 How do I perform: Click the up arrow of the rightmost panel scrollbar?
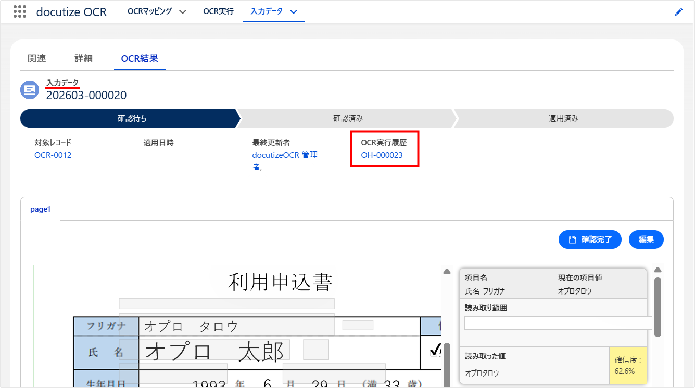(658, 269)
